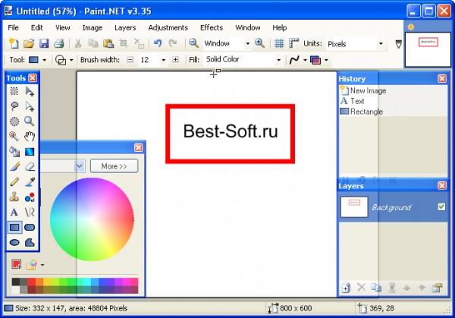Image resolution: width=455 pixels, height=318 pixels.
Task: Open the Effects menu
Action: click(x=212, y=27)
